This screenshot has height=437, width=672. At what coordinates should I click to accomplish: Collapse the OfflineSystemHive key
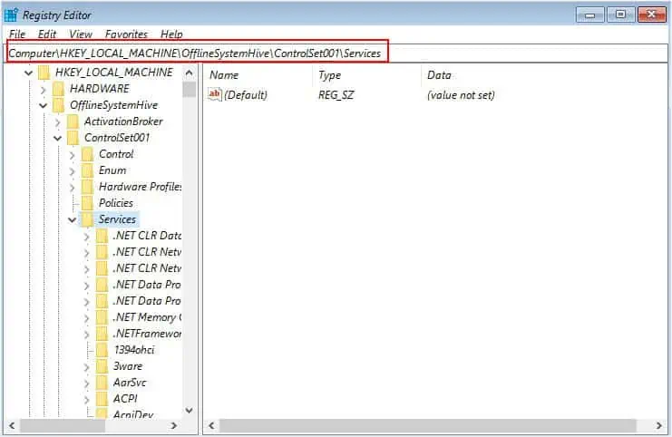pyautogui.click(x=43, y=105)
